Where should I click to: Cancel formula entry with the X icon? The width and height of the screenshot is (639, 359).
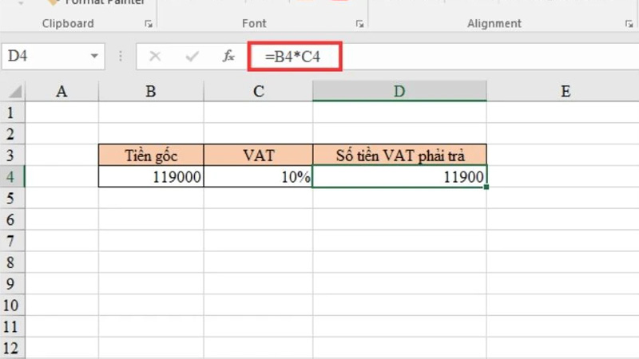tap(155, 56)
